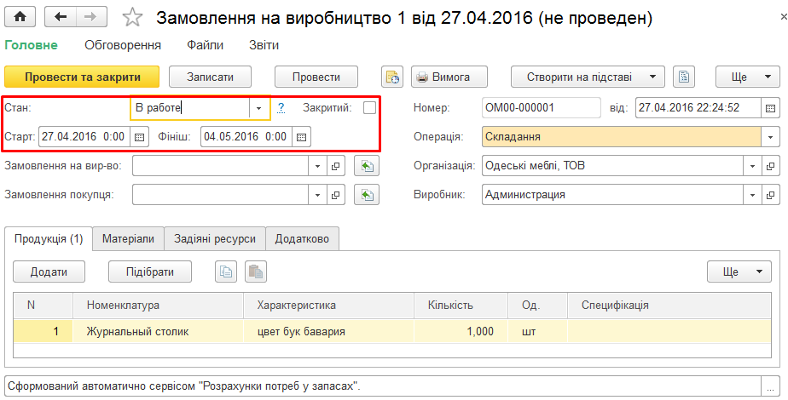
Task: Click Додати to add a row
Action: [x=49, y=271]
